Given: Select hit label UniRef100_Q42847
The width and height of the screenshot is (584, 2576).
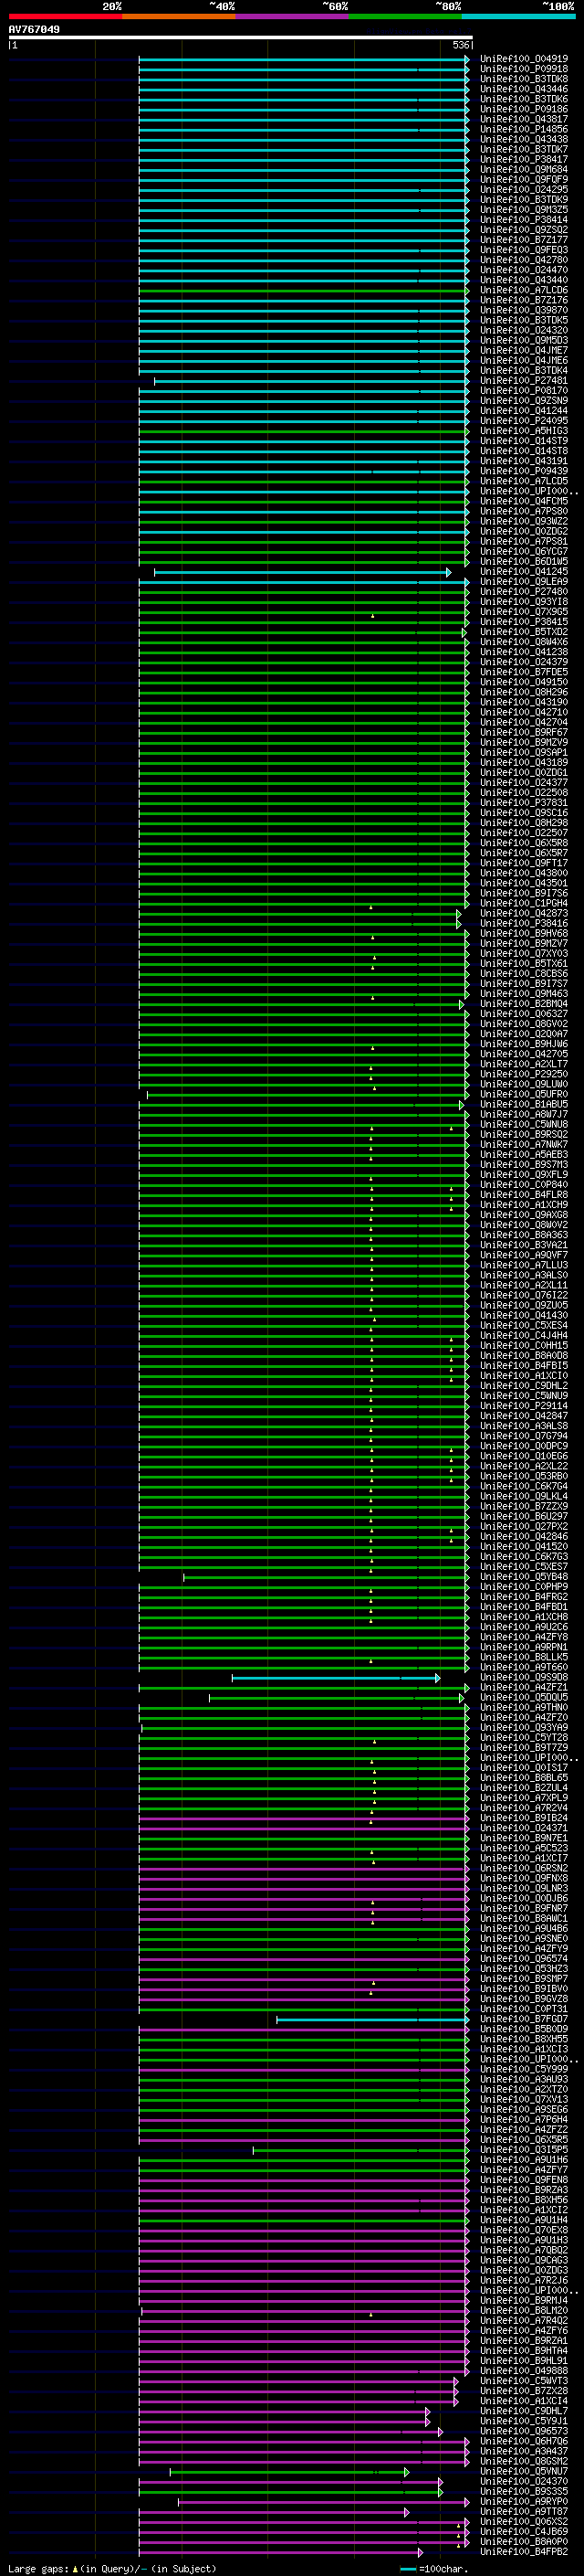Looking at the screenshot, I should click(x=524, y=1416).
